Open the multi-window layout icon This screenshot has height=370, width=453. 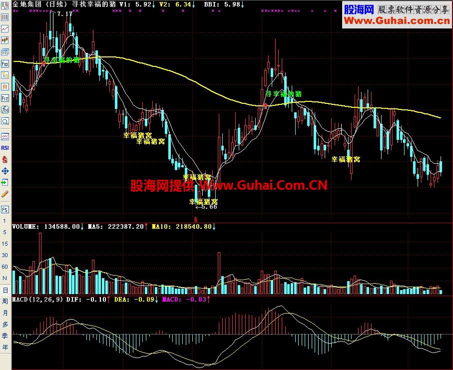pos(4,52)
